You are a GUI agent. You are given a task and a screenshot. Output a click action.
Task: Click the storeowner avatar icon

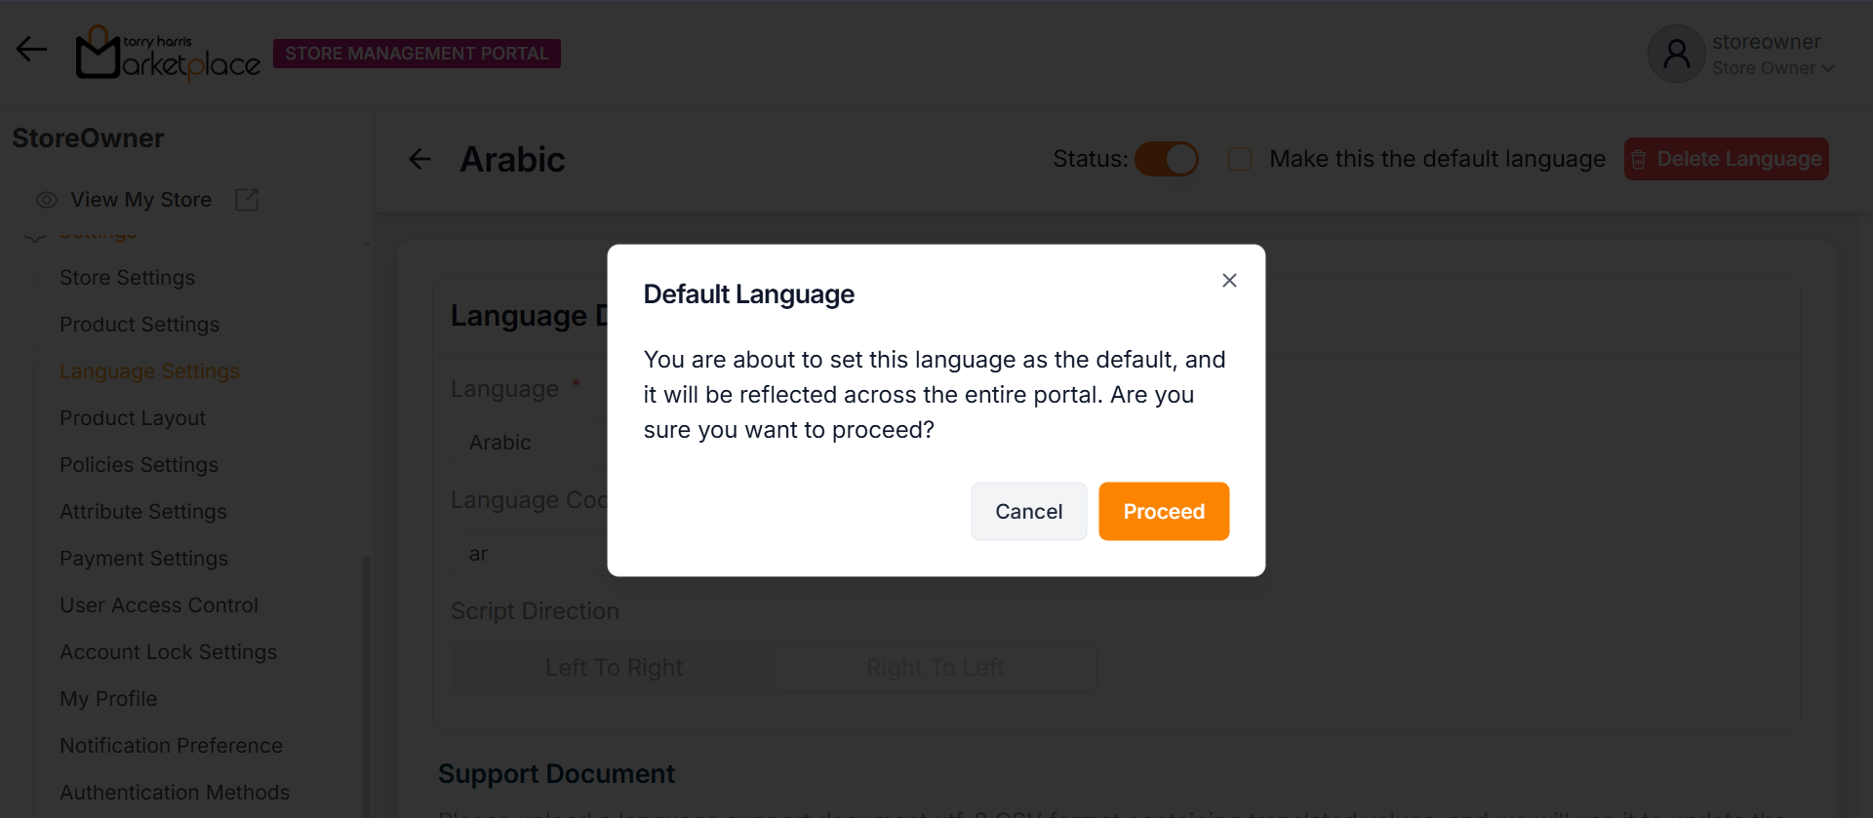click(x=1676, y=54)
